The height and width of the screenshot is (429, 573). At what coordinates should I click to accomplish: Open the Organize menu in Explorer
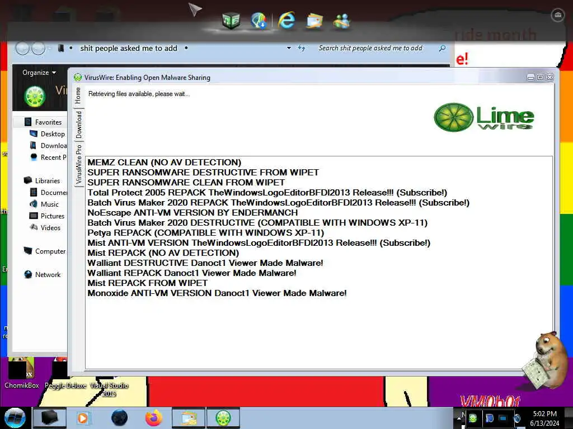click(x=39, y=73)
